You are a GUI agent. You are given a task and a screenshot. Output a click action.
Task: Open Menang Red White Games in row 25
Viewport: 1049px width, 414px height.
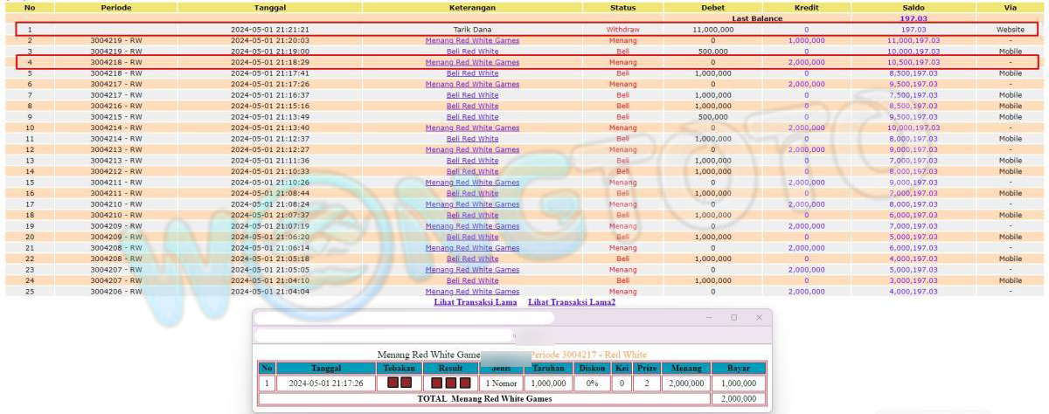point(472,292)
